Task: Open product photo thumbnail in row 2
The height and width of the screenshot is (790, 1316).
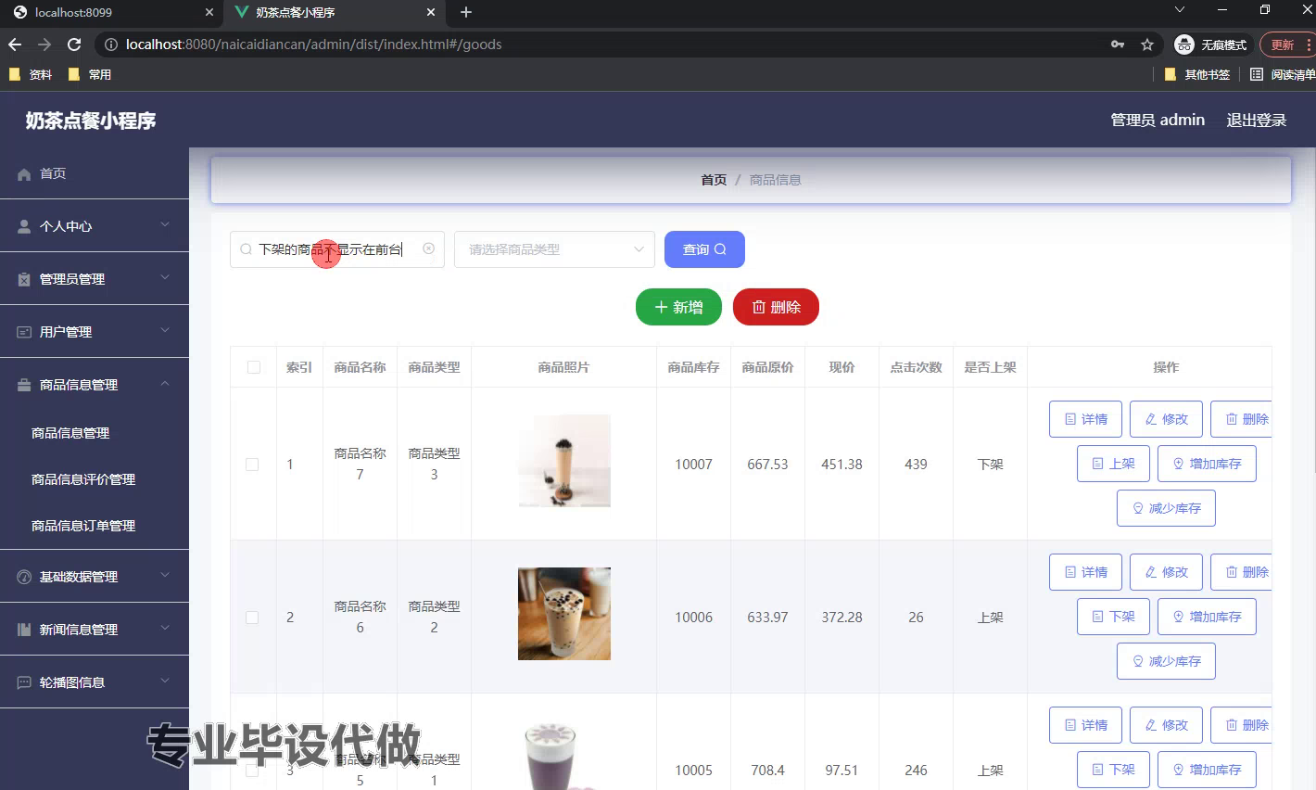Action: [564, 614]
